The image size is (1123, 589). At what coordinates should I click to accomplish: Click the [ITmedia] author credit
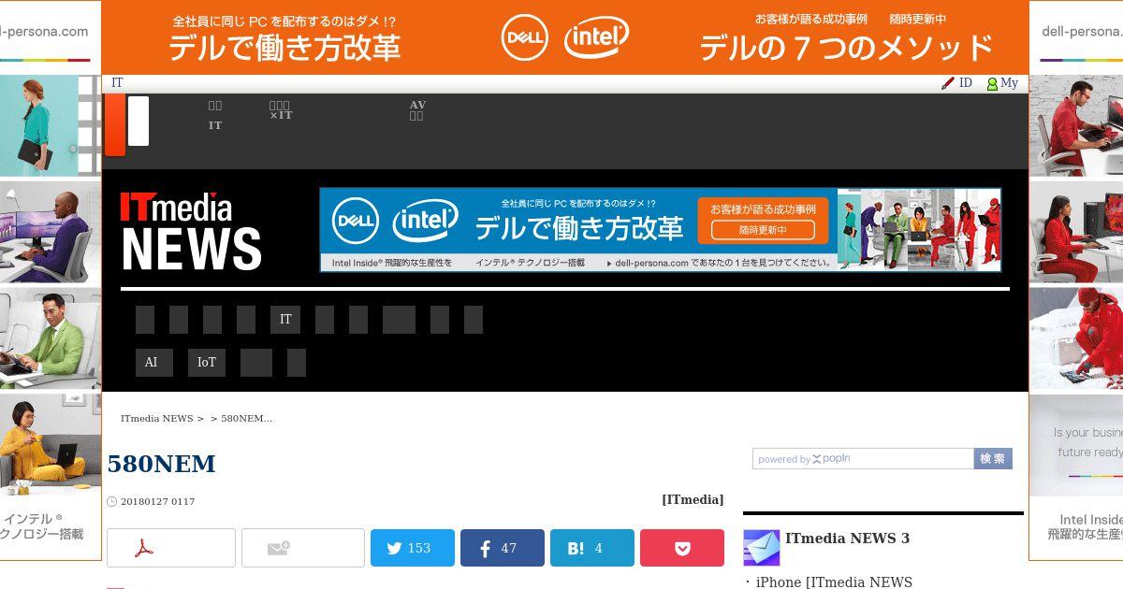click(x=693, y=500)
